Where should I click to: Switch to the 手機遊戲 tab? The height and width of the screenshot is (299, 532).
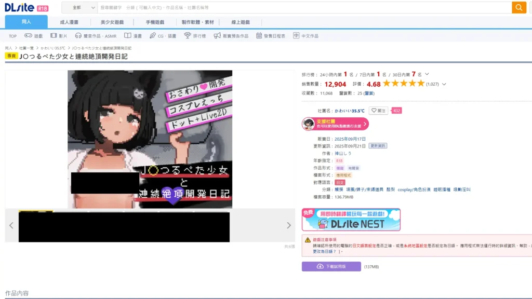point(154,22)
